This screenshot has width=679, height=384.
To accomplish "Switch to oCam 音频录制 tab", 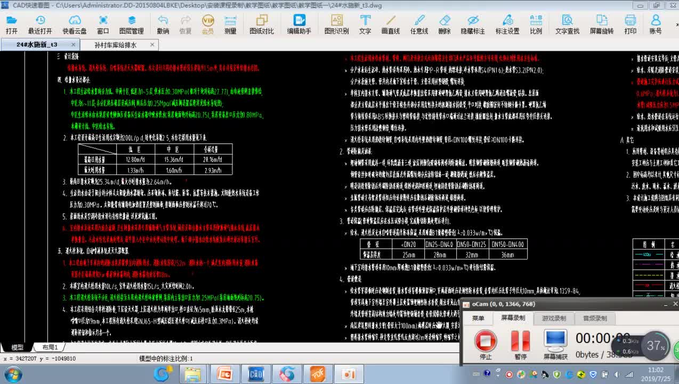I will click(x=595, y=318).
